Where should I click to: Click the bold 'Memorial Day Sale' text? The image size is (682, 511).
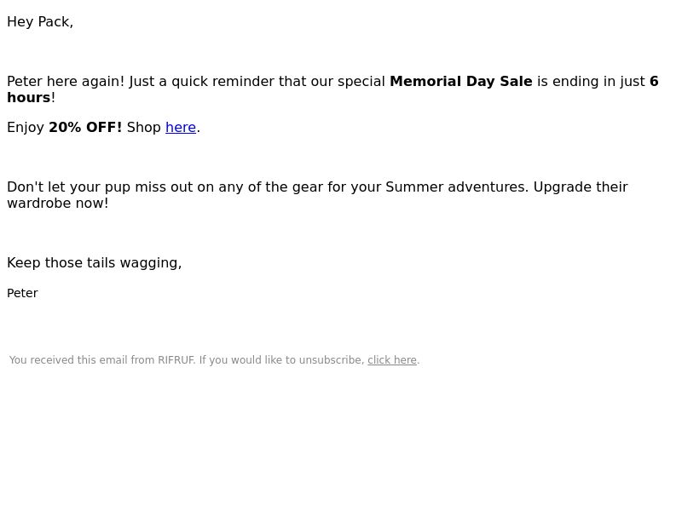coord(460,81)
